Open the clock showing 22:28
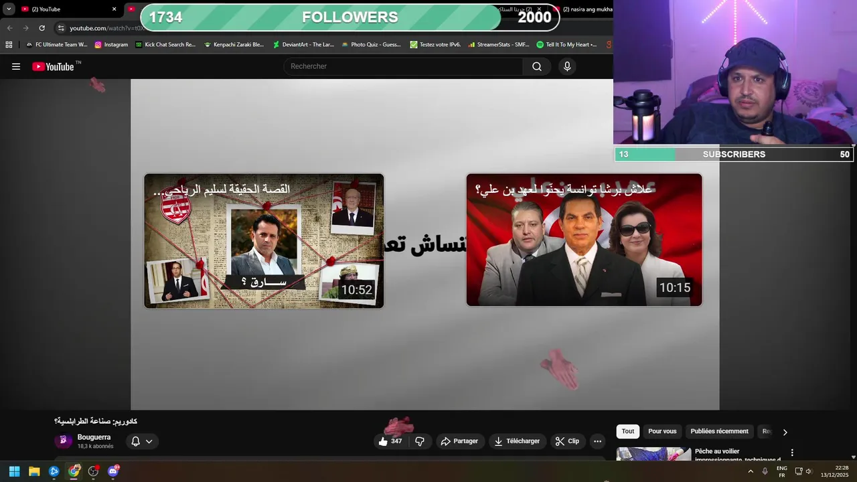857x482 pixels. (836, 471)
